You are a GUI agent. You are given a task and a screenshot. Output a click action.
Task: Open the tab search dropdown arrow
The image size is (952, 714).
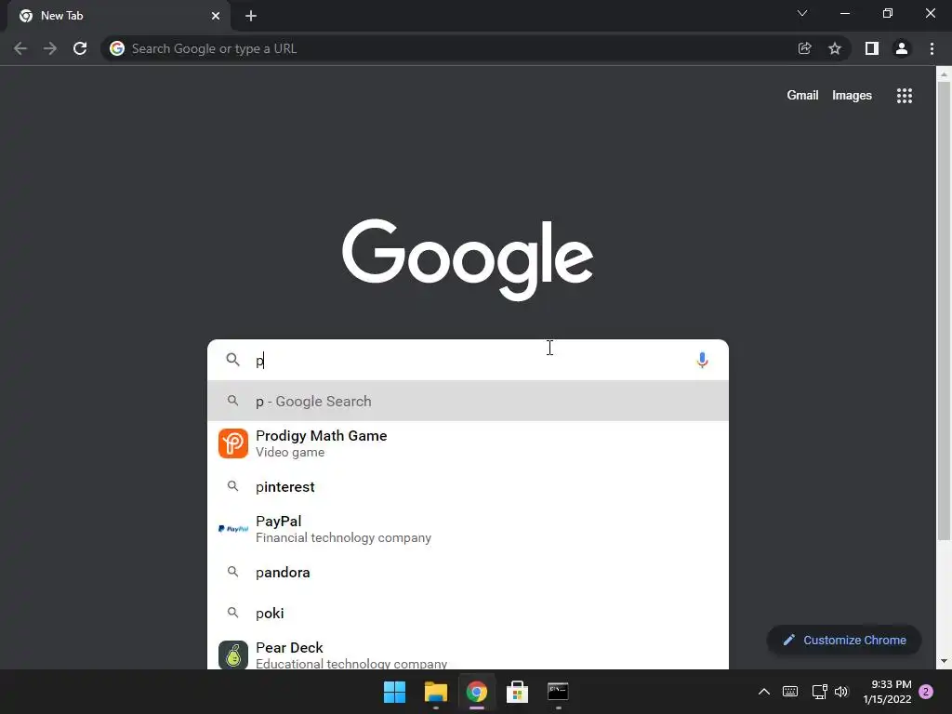[802, 13]
